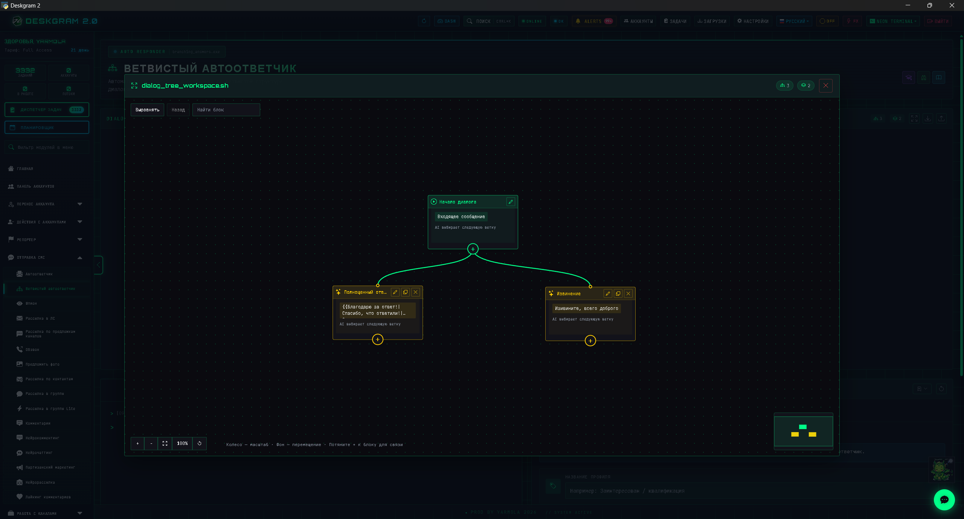Click the Выровнять button

(147, 110)
